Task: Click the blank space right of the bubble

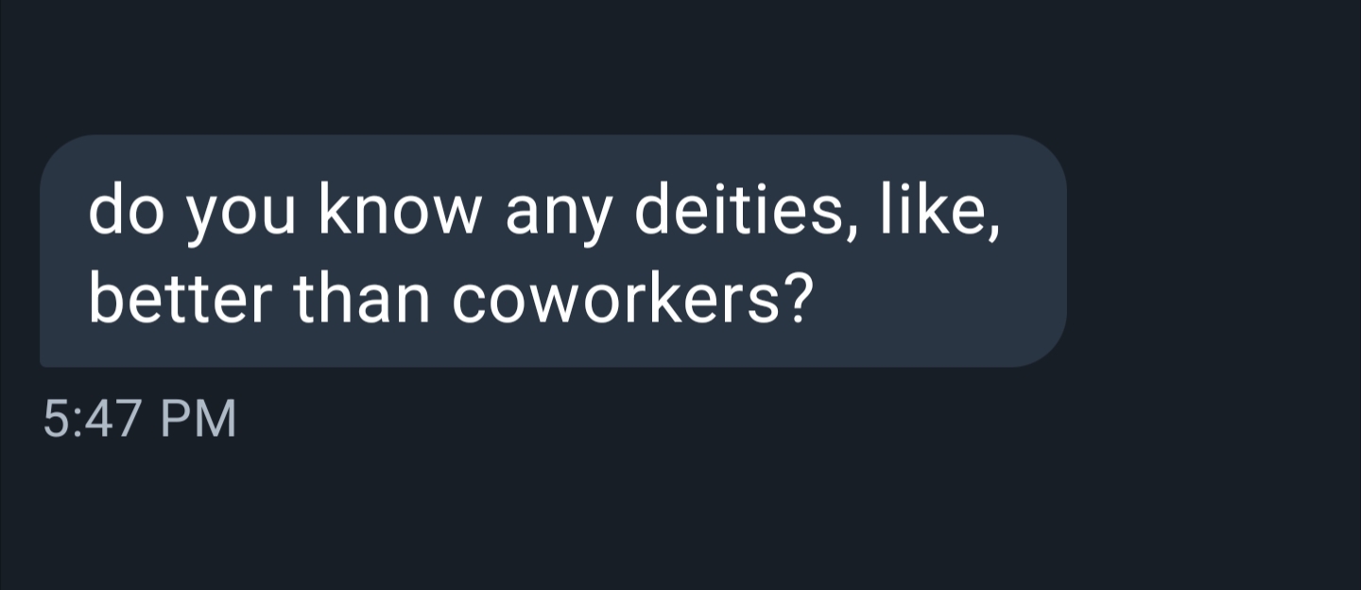Action: point(1219,252)
